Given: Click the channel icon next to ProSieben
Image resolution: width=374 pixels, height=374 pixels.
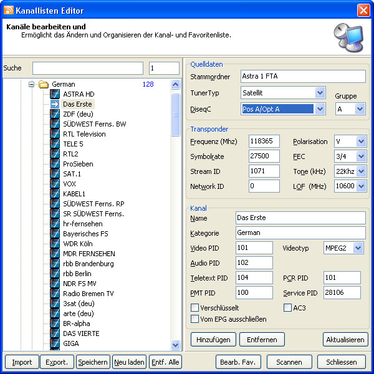Looking at the screenshot, I should point(55,164).
